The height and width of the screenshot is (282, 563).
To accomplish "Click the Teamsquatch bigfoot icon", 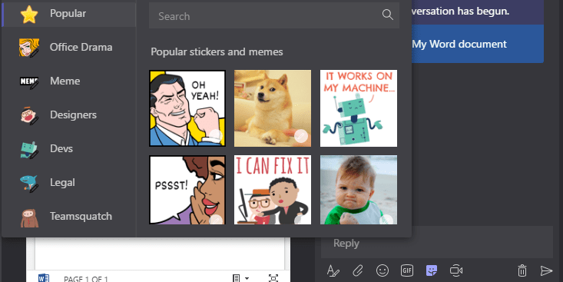I will point(29,218).
